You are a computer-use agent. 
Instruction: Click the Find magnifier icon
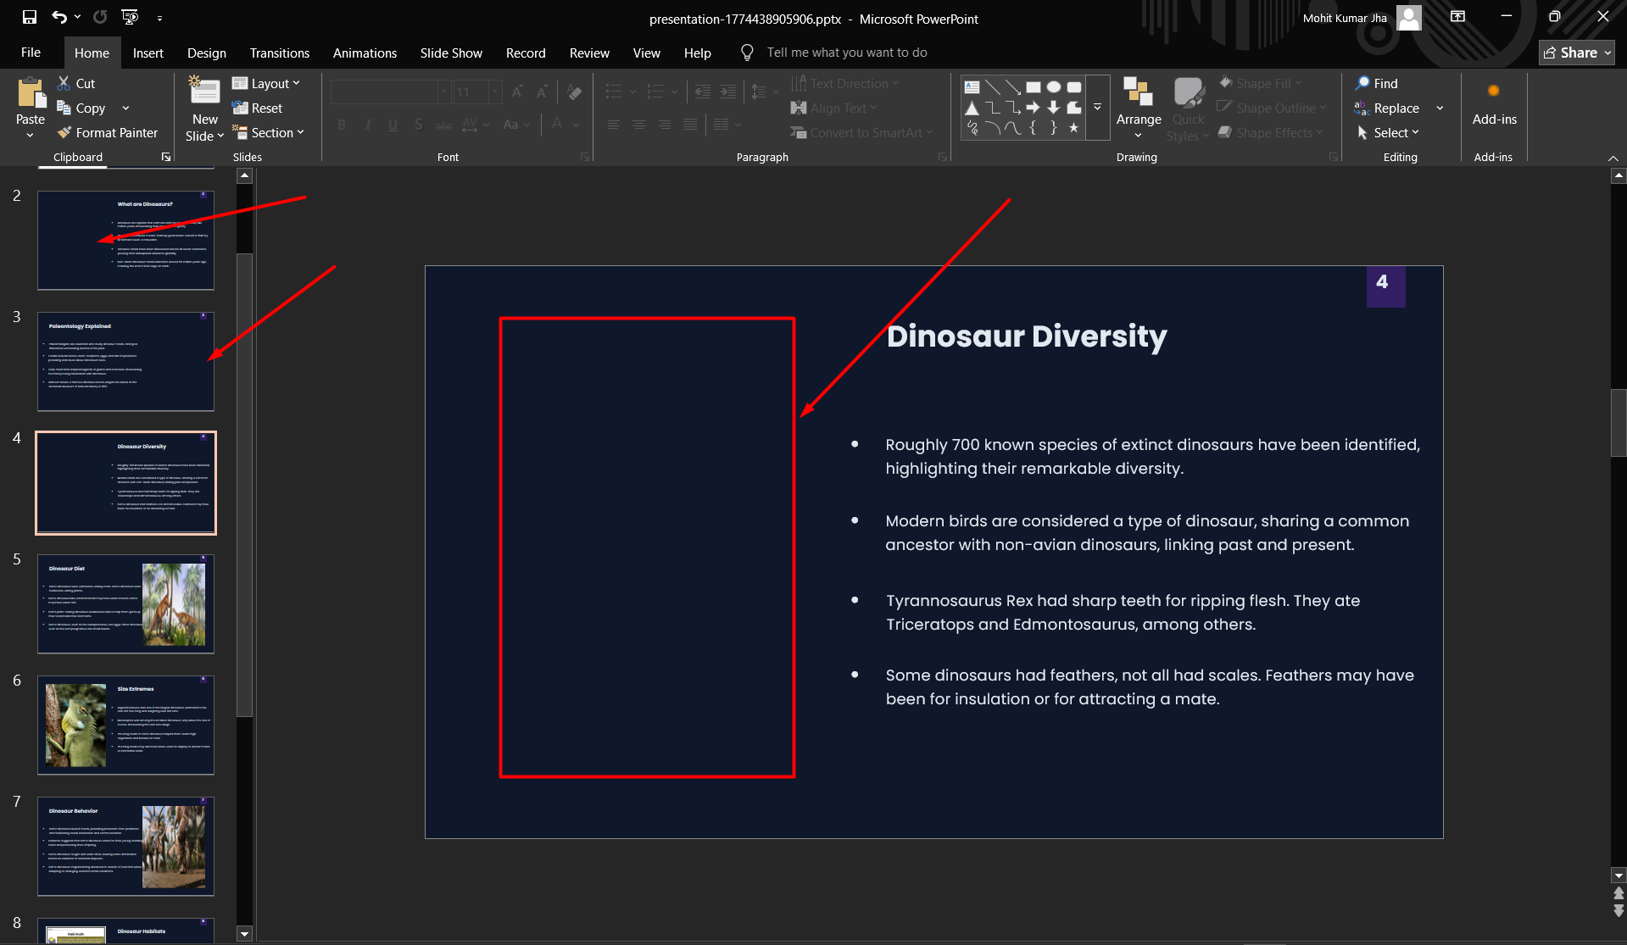pyautogui.click(x=1363, y=83)
